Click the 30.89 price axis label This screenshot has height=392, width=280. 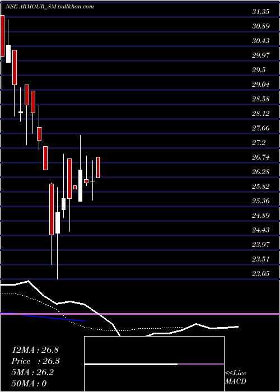pos(261,26)
